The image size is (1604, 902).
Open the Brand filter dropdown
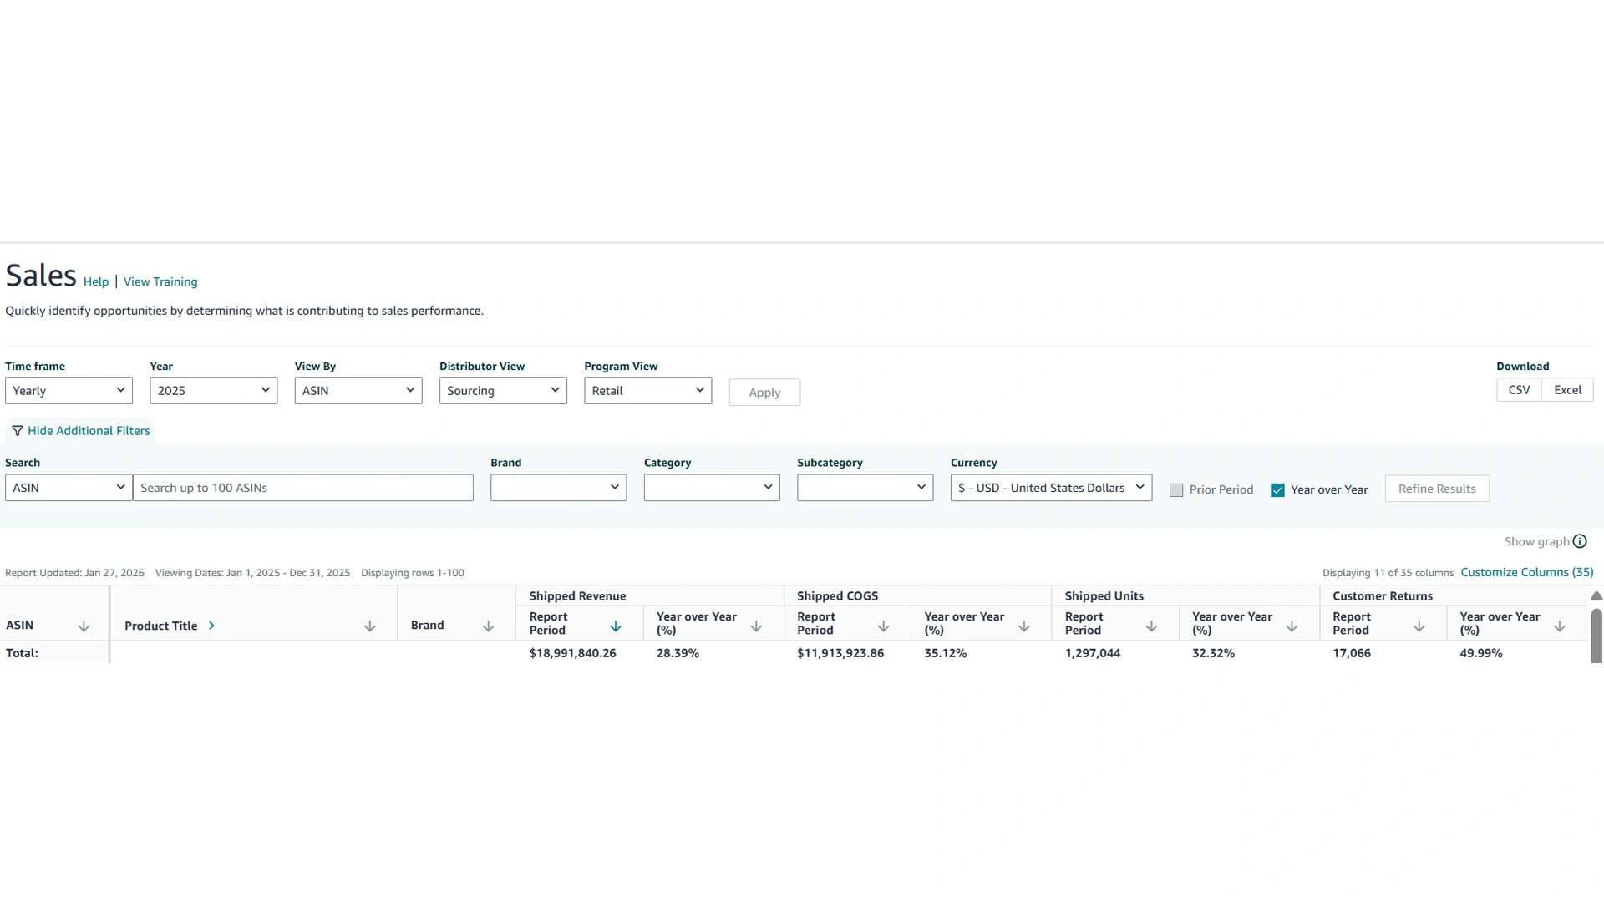[558, 488]
